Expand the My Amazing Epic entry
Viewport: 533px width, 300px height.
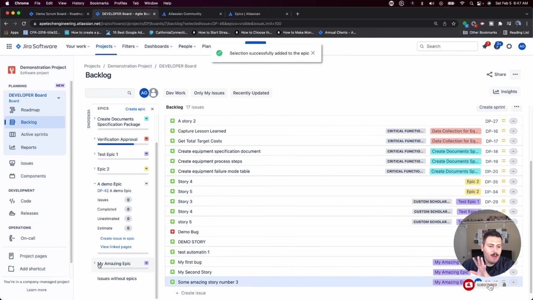(95, 263)
